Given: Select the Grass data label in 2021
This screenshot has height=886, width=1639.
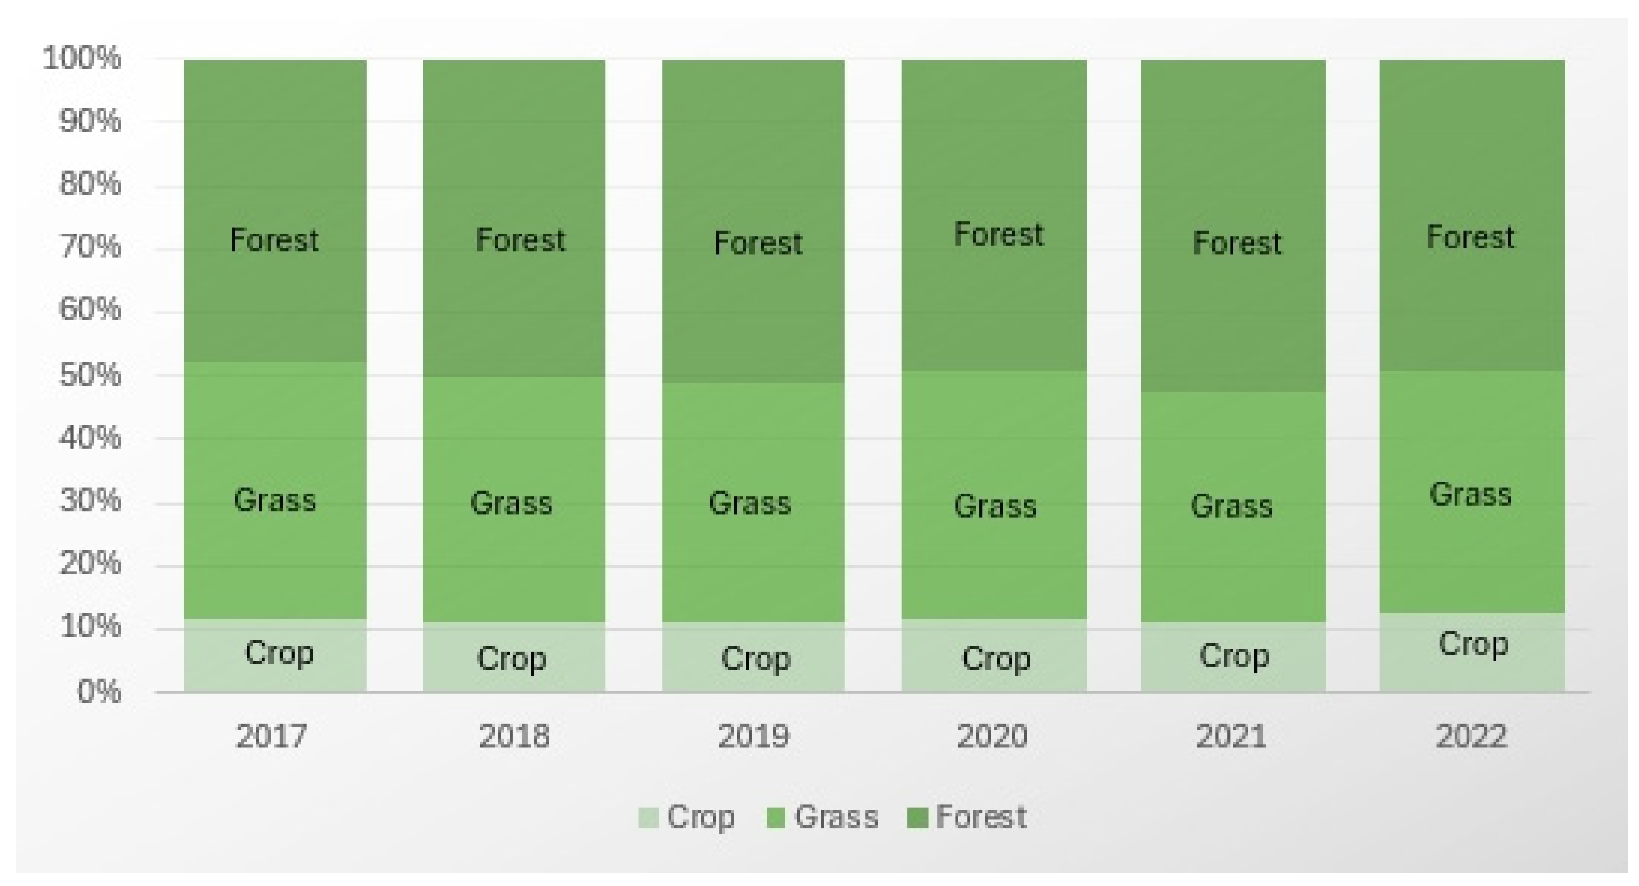Looking at the screenshot, I should [x=1232, y=506].
